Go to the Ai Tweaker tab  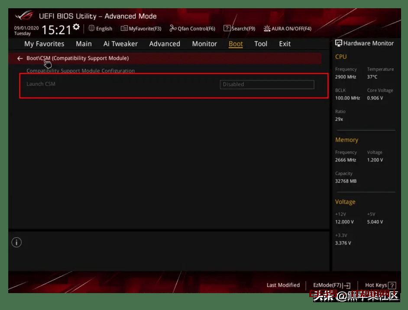[120, 44]
